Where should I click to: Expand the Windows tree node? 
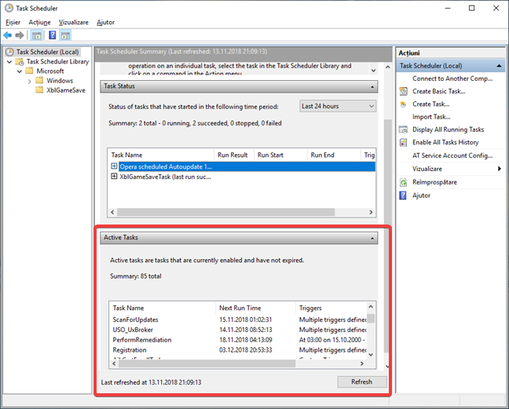pos(30,81)
